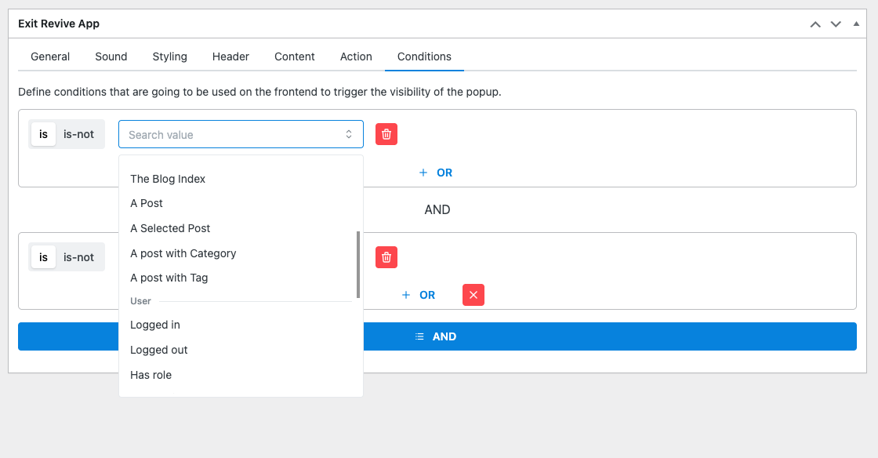Image resolution: width=878 pixels, height=458 pixels.
Task: Move the Exit Revive App panel up
Action: tap(815, 24)
